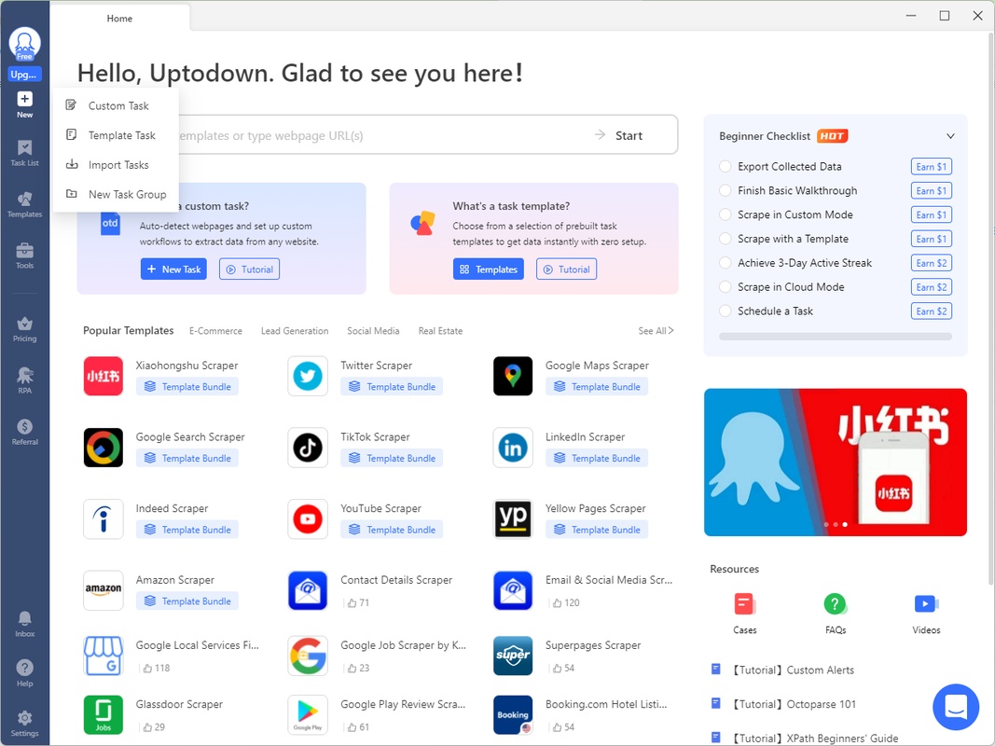Open the Tutorial Custom Alerts link
This screenshot has width=995, height=746.
click(793, 670)
